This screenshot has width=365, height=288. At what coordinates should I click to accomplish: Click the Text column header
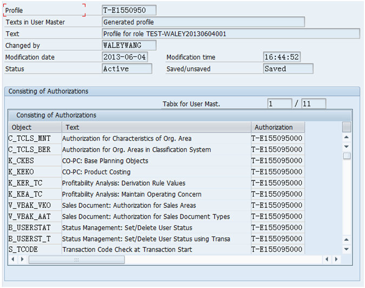(x=156, y=127)
